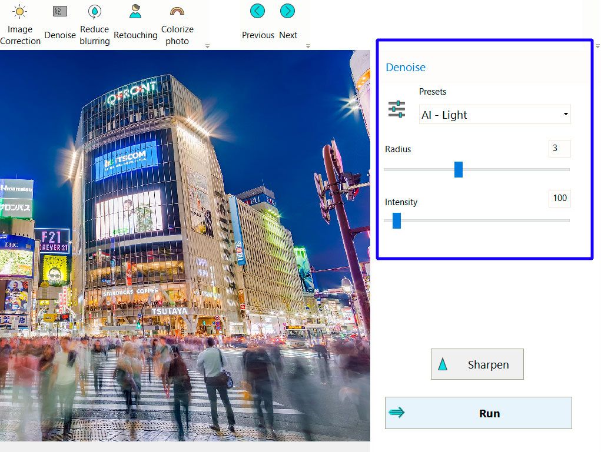Run the denoise process

[x=489, y=413]
